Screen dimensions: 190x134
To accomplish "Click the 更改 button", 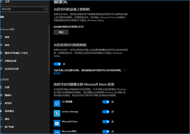I will [61, 32].
